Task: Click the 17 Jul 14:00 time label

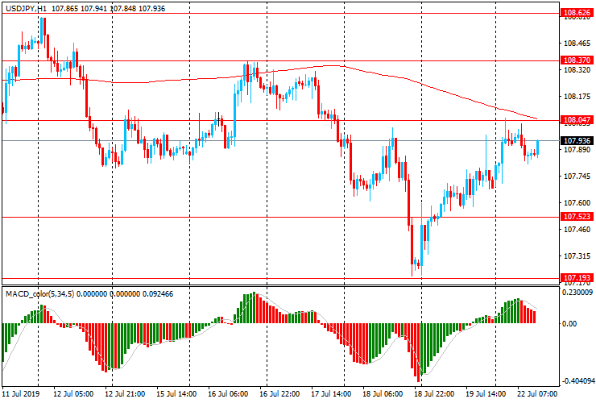Action: pos(331,393)
